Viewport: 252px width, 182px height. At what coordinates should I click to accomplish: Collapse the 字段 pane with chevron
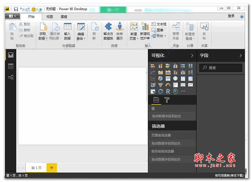[x=241, y=56]
